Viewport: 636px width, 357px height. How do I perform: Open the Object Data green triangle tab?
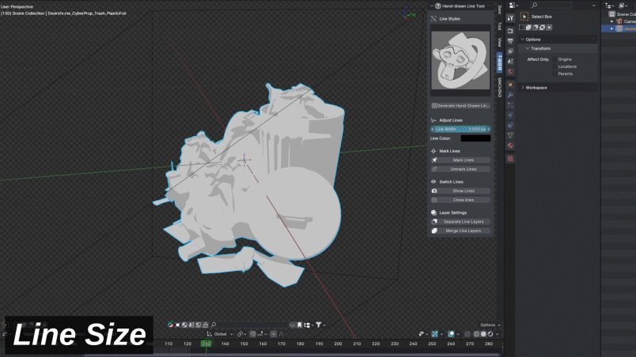pos(510,135)
